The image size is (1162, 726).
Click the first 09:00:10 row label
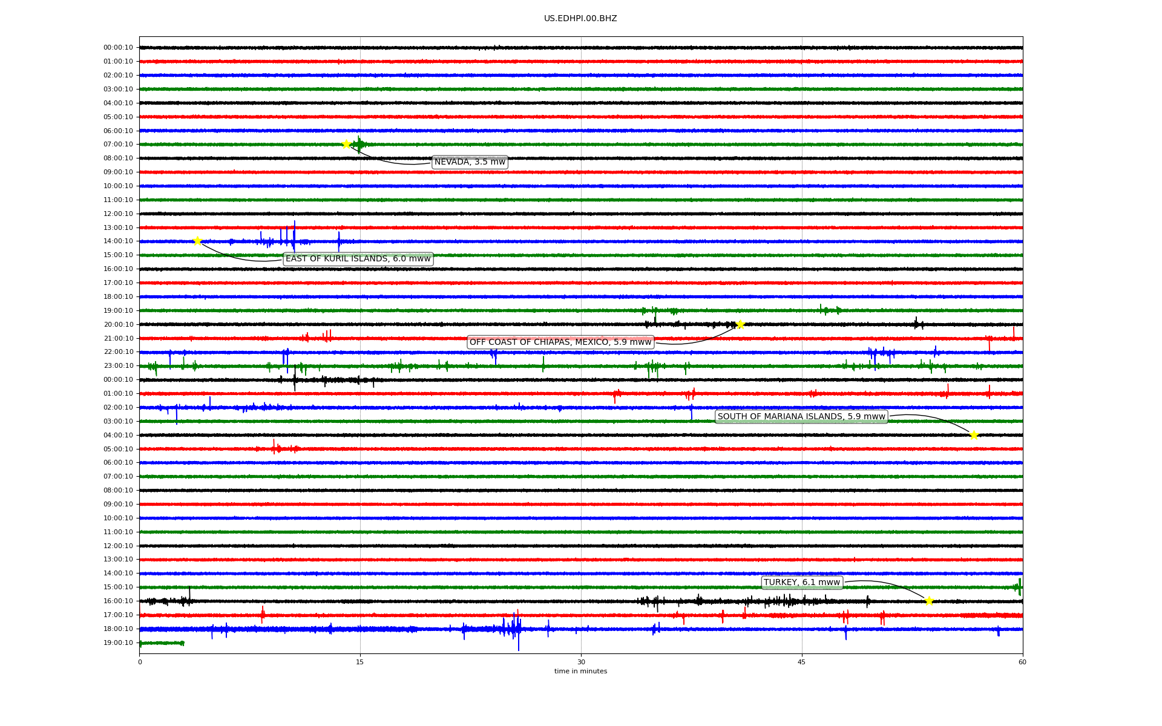tap(118, 172)
